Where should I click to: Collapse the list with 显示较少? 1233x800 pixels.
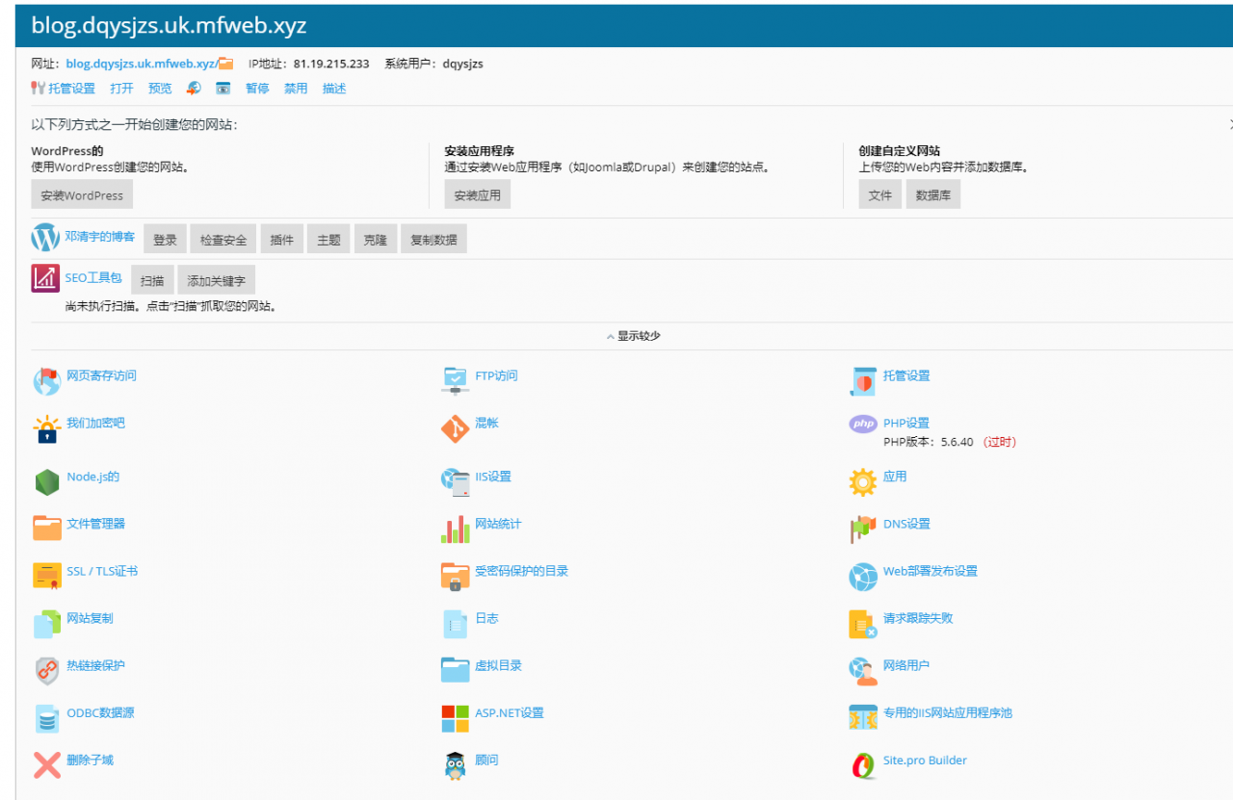pyautogui.click(x=633, y=336)
